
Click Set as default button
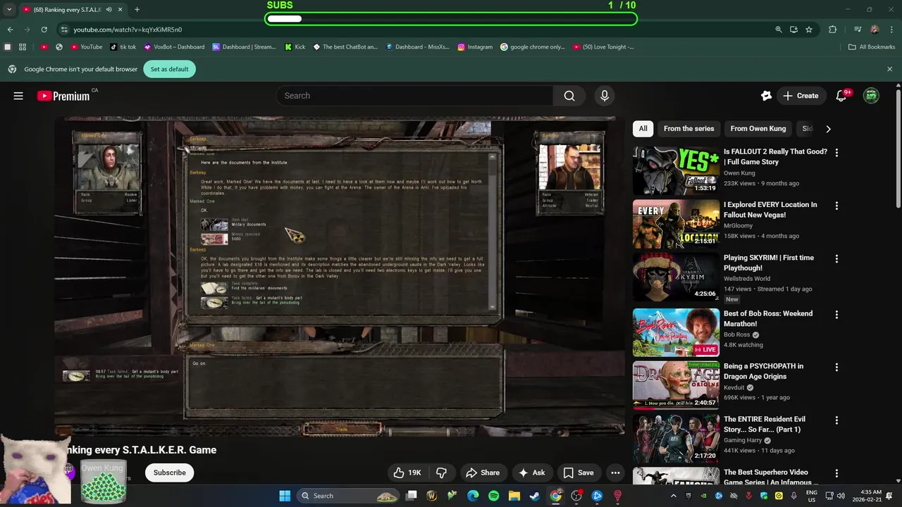pos(170,69)
